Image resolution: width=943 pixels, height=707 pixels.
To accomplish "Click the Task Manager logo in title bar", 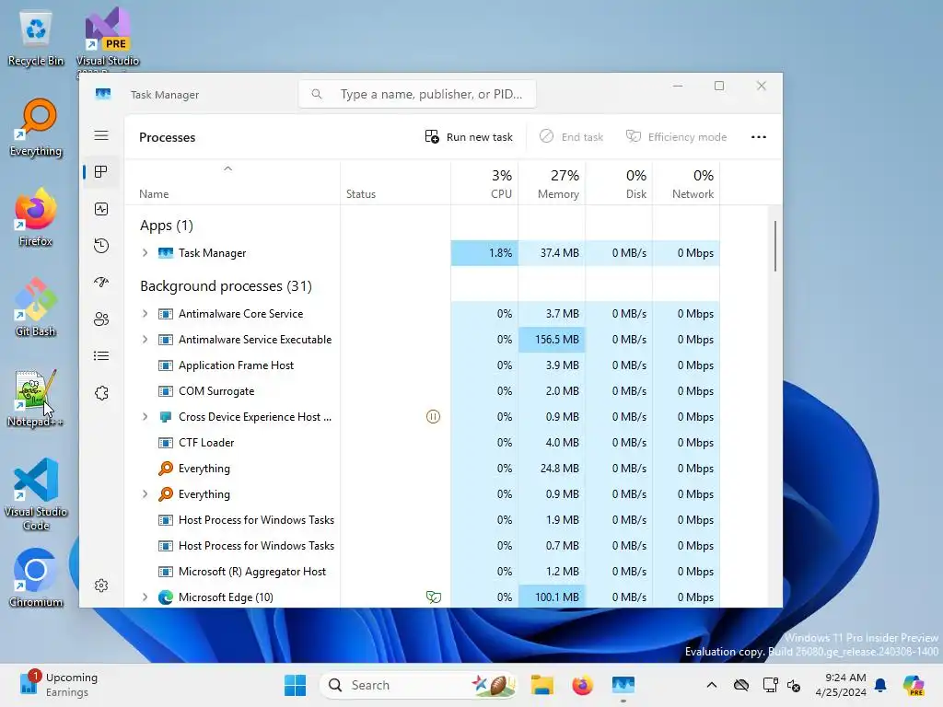I will click(103, 94).
